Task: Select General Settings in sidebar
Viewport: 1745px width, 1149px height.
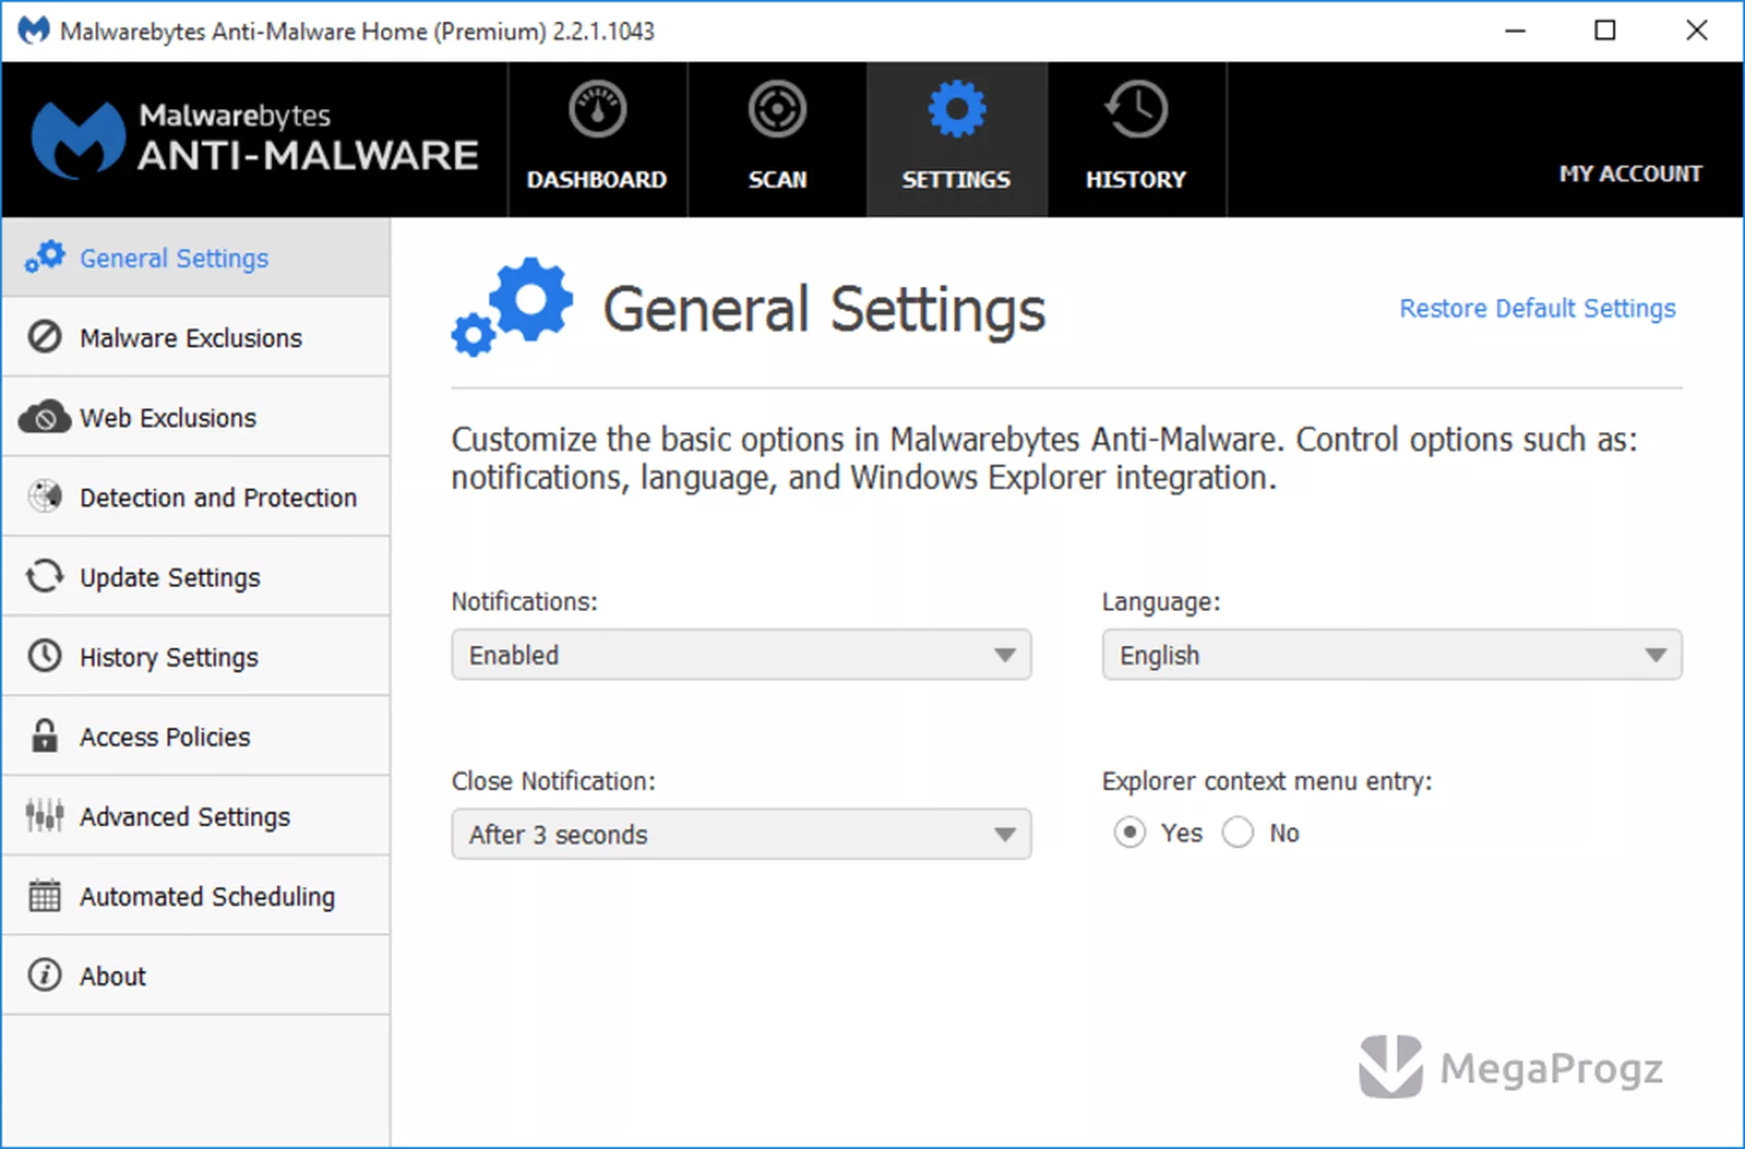Action: coord(196,257)
